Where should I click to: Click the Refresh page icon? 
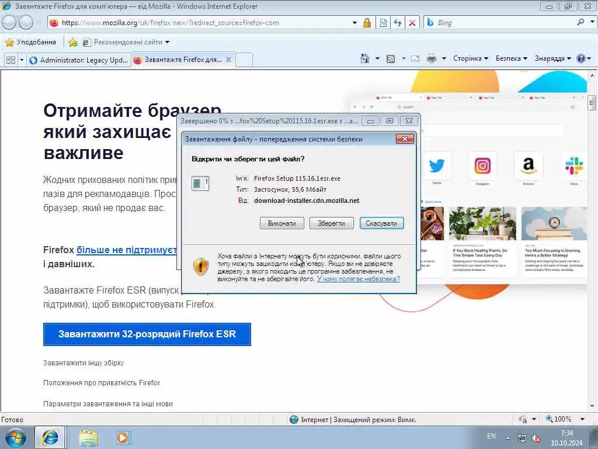pyautogui.click(x=398, y=23)
